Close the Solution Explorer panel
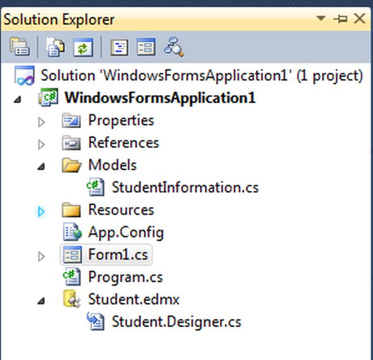 tap(360, 19)
